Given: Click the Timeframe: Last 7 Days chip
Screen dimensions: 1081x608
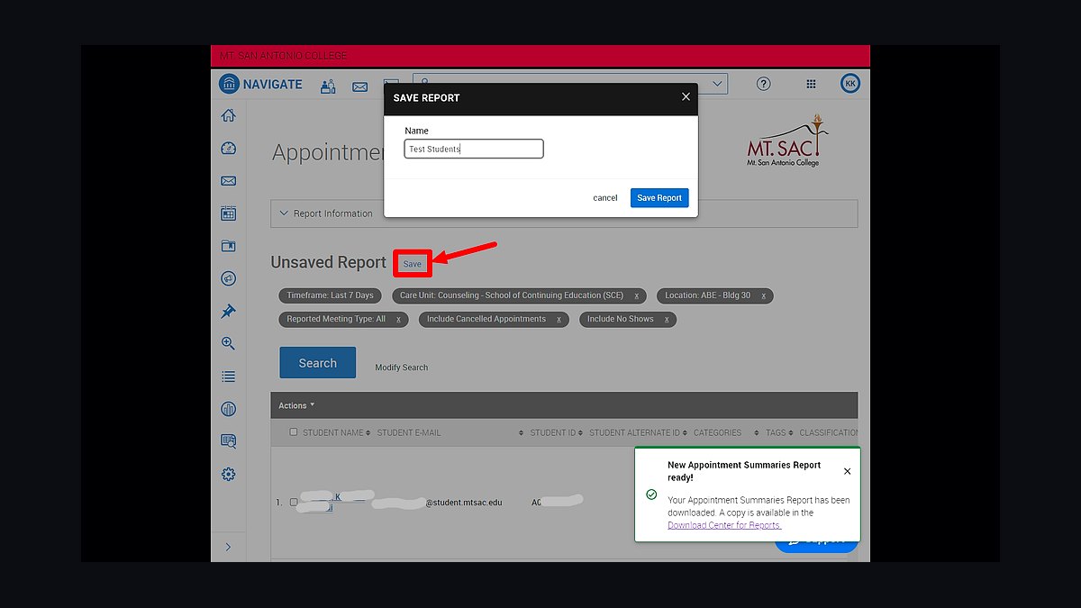Looking at the screenshot, I should point(330,295).
